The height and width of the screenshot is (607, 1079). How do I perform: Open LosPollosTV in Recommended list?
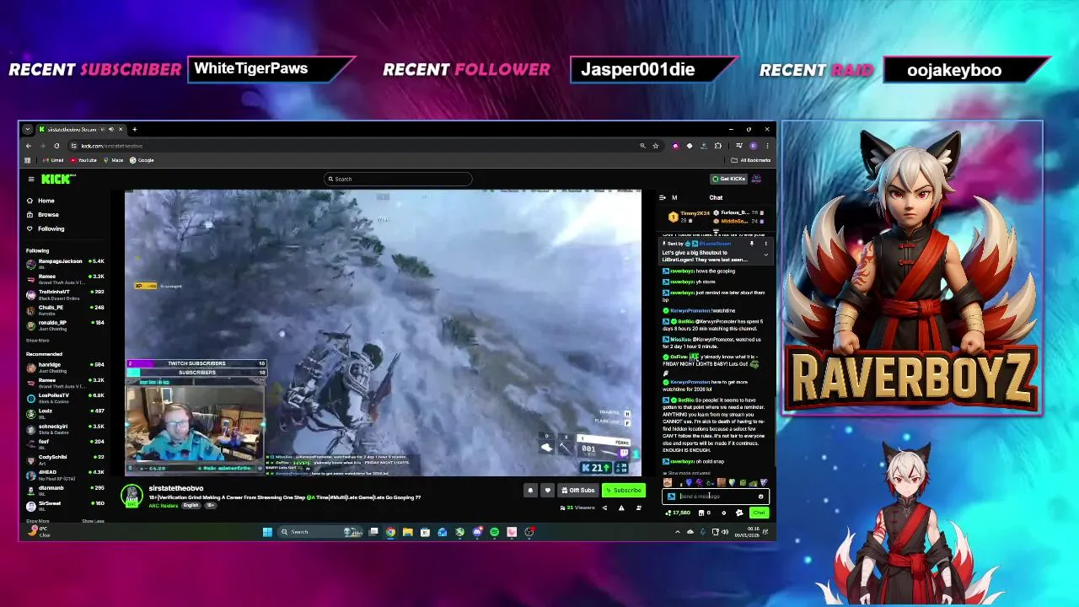click(x=65, y=397)
